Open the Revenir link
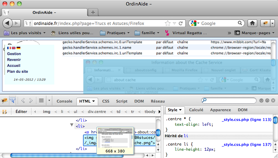This screenshot has height=158, width=278. 14,60
